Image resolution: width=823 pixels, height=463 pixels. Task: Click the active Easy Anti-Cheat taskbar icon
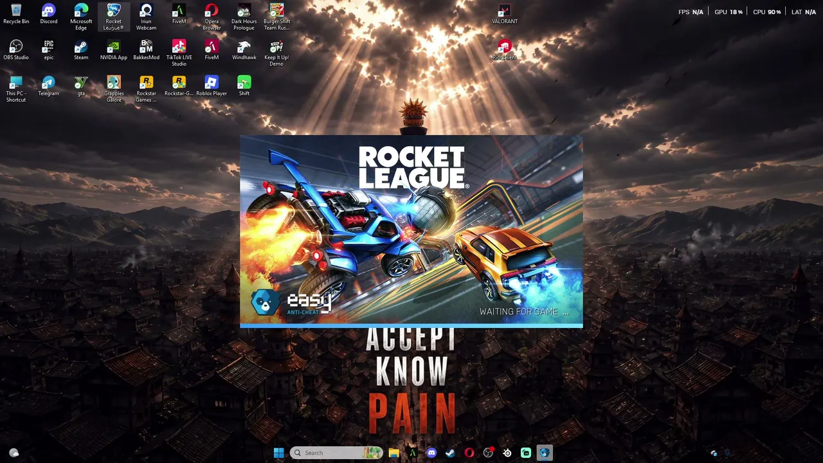(x=545, y=453)
